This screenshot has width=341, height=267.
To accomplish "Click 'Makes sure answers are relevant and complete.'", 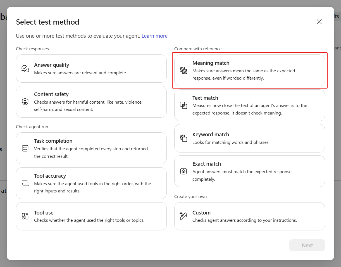I will click(80, 73).
